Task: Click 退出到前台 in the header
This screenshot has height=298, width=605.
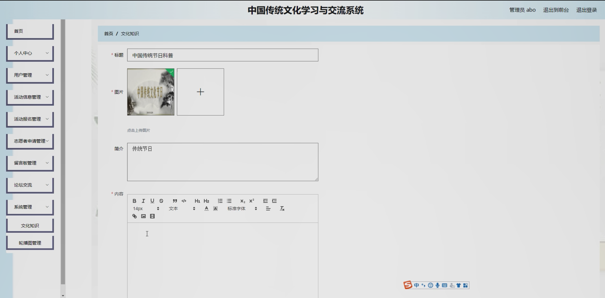Action: click(x=556, y=10)
